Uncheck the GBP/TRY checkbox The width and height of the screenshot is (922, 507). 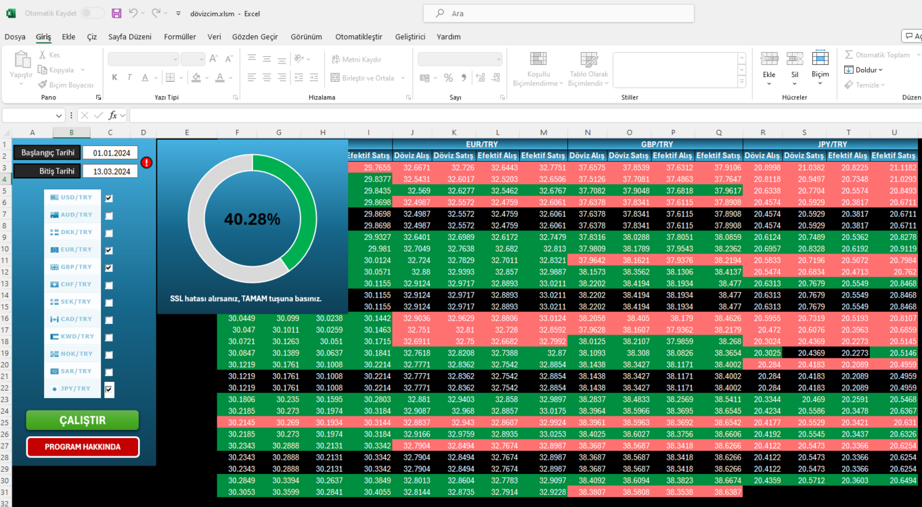pyautogui.click(x=109, y=268)
